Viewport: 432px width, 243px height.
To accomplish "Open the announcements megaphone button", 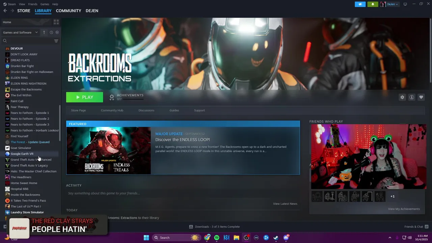I will [x=360, y=4].
